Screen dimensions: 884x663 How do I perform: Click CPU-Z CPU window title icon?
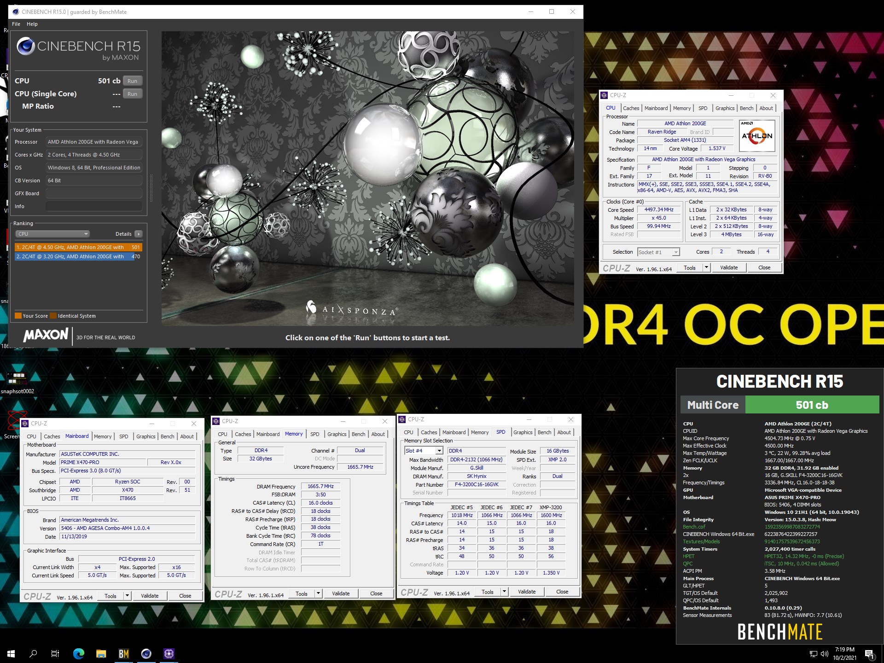coord(604,95)
